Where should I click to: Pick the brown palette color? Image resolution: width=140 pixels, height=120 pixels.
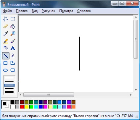[x=74, y=102]
